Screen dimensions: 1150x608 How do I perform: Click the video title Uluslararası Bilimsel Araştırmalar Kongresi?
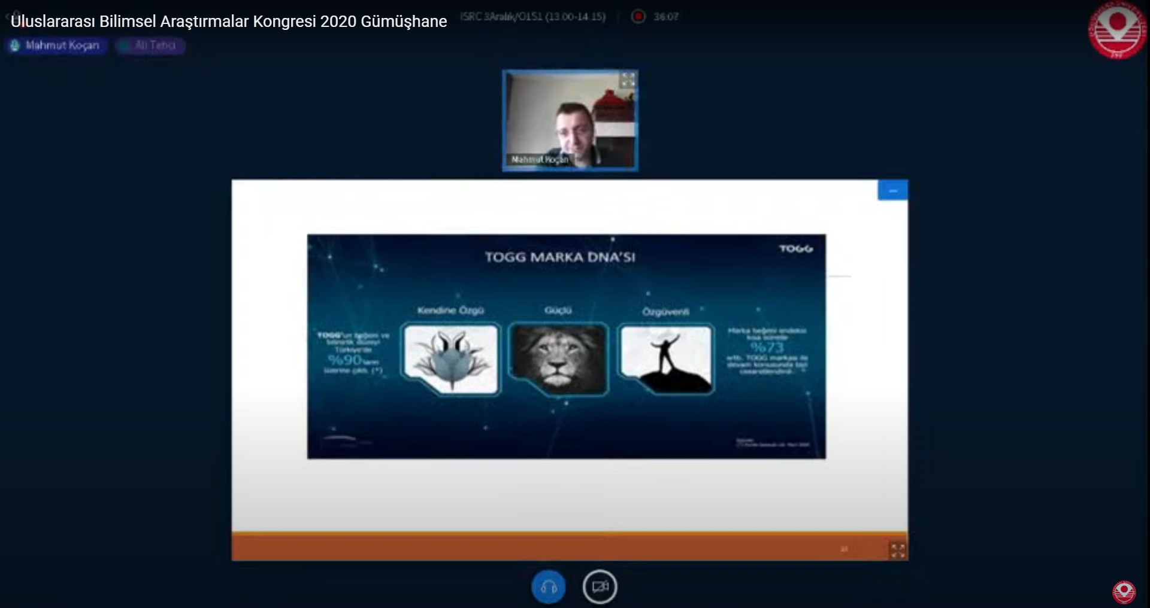point(228,22)
